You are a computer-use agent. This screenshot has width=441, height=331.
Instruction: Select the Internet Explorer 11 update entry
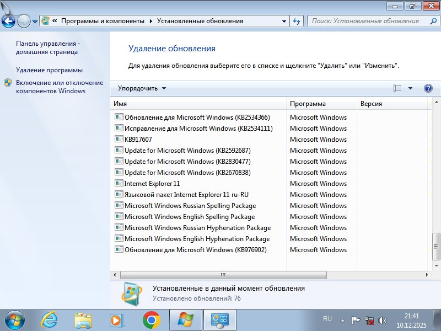[x=152, y=184]
